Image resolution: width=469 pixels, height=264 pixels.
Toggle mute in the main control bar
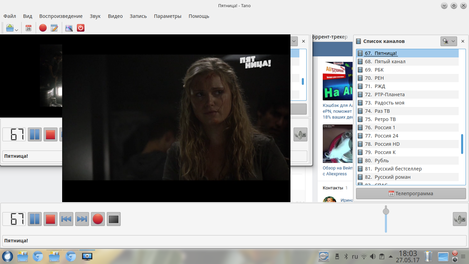tap(460, 219)
